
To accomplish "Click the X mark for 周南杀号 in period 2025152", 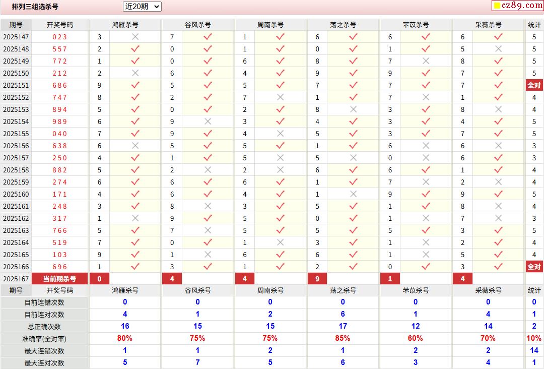I will coord(281,97).
